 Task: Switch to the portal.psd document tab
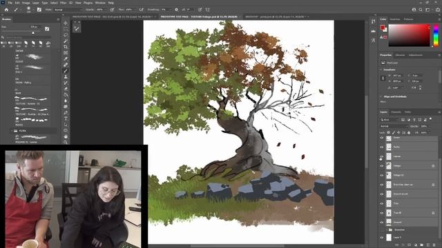click(276, 17)
